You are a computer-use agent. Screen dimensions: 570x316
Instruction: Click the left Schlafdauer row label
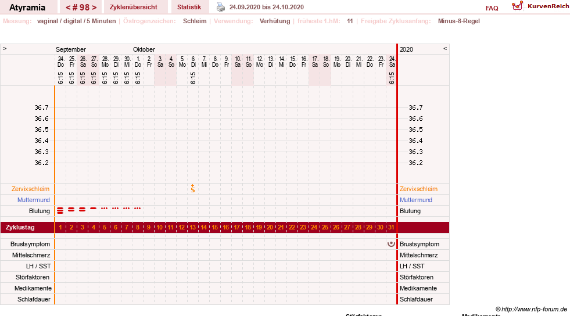point(34,299)
